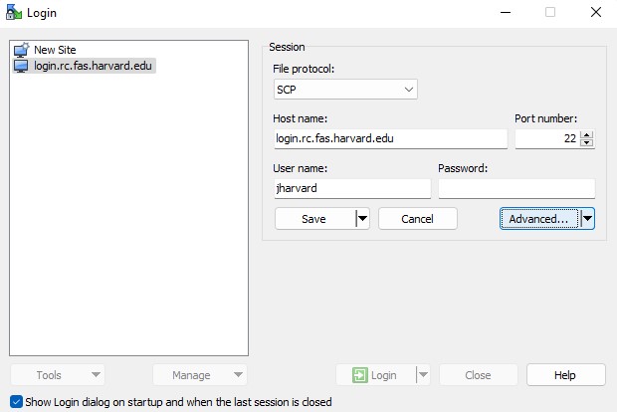Expand the Save button dropdown arrow

362,219
